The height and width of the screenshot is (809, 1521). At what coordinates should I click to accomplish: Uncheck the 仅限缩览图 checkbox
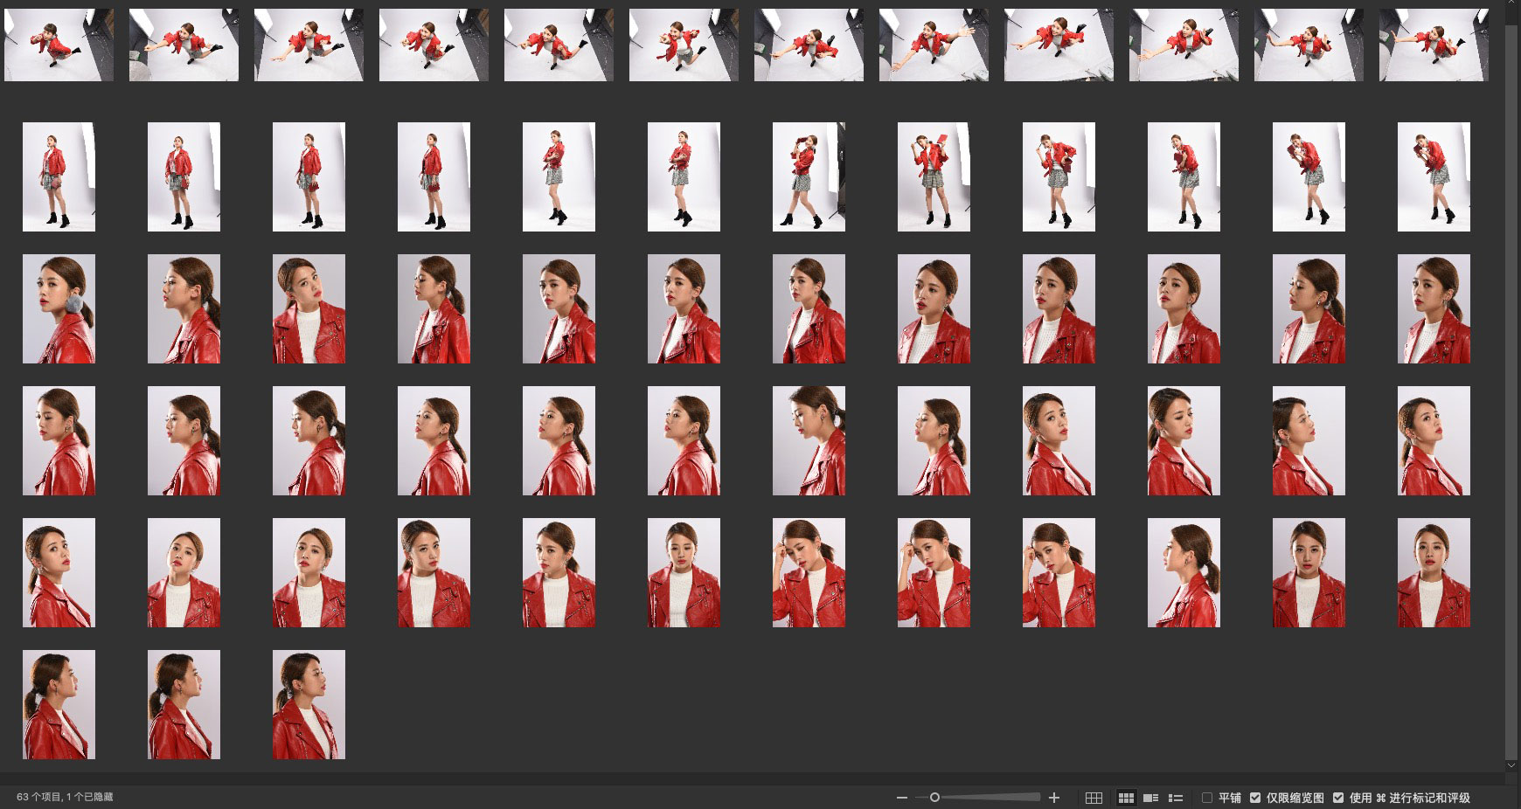tap(1255, 798)
